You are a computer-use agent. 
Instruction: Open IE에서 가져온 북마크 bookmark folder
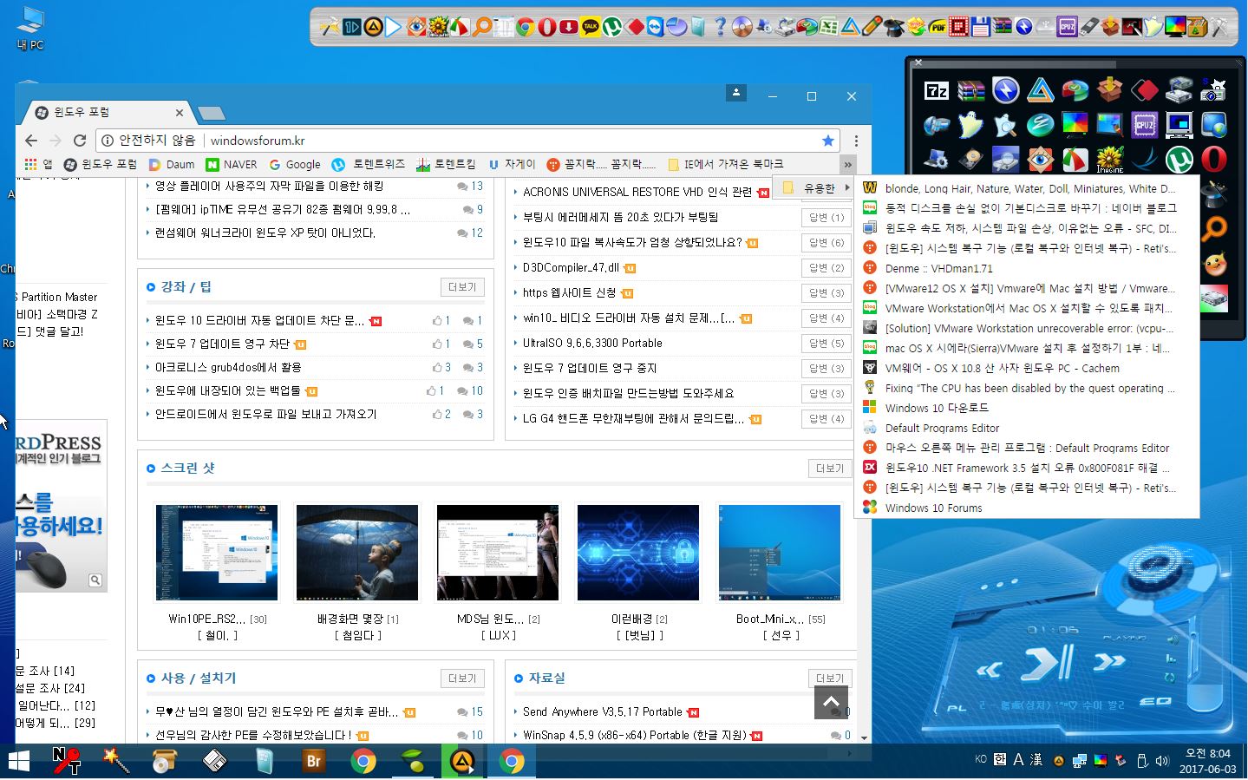click(726, 164)
